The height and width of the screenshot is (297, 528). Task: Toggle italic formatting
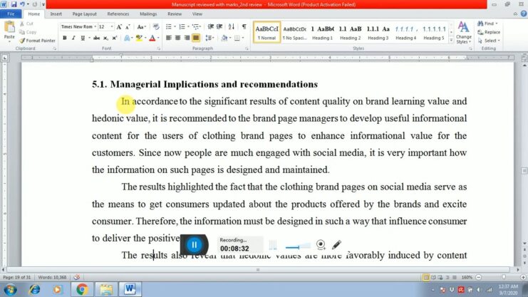pyautogui.click(x=73, y=38)
